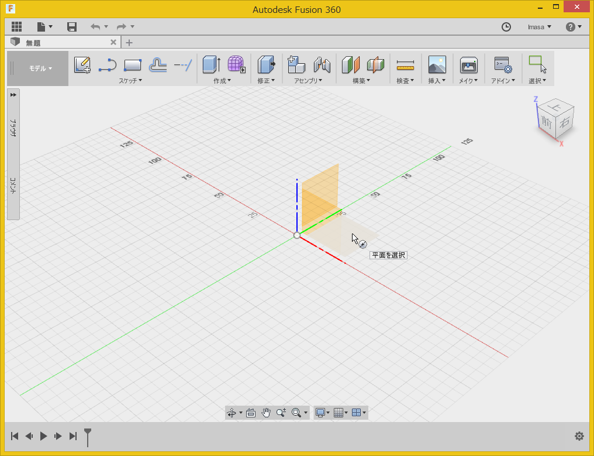Screen dimensions: 594x456
Task: Jump to timeline beginning
Action: click(15, 436)
